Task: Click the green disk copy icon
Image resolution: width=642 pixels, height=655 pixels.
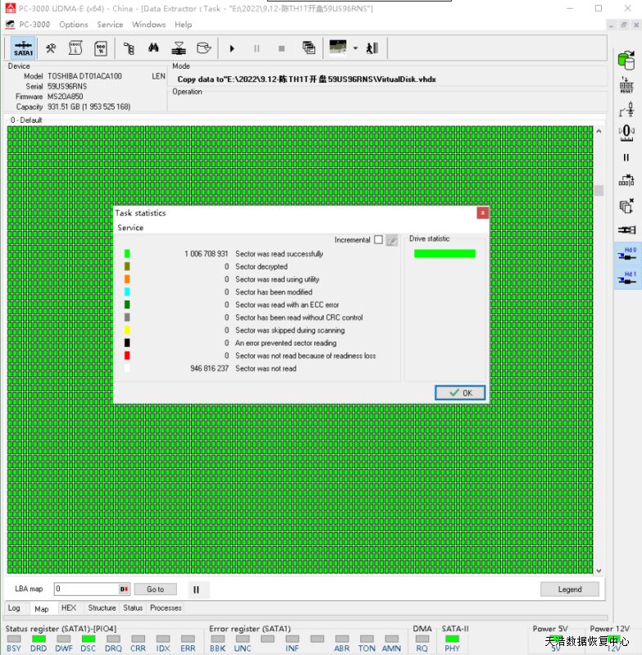Action: tap(626, 61)
